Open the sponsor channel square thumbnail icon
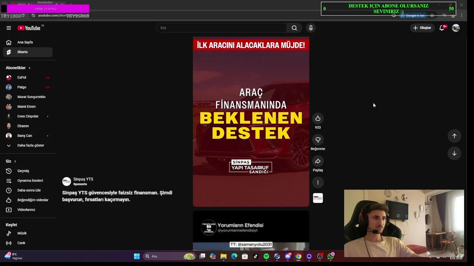474x266 pixels. [318, 198]
